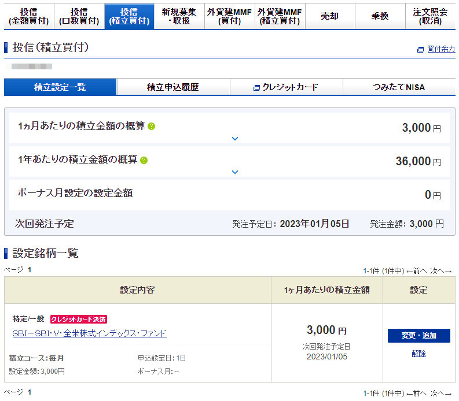Screen dimensions: 459x401
Task: Open the 売却 tab
Action: (x=329, y=17)
